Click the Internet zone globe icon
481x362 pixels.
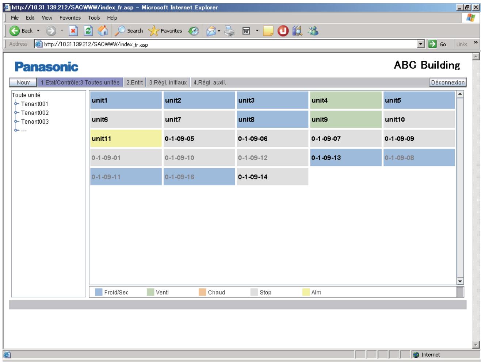click(416, 355)
